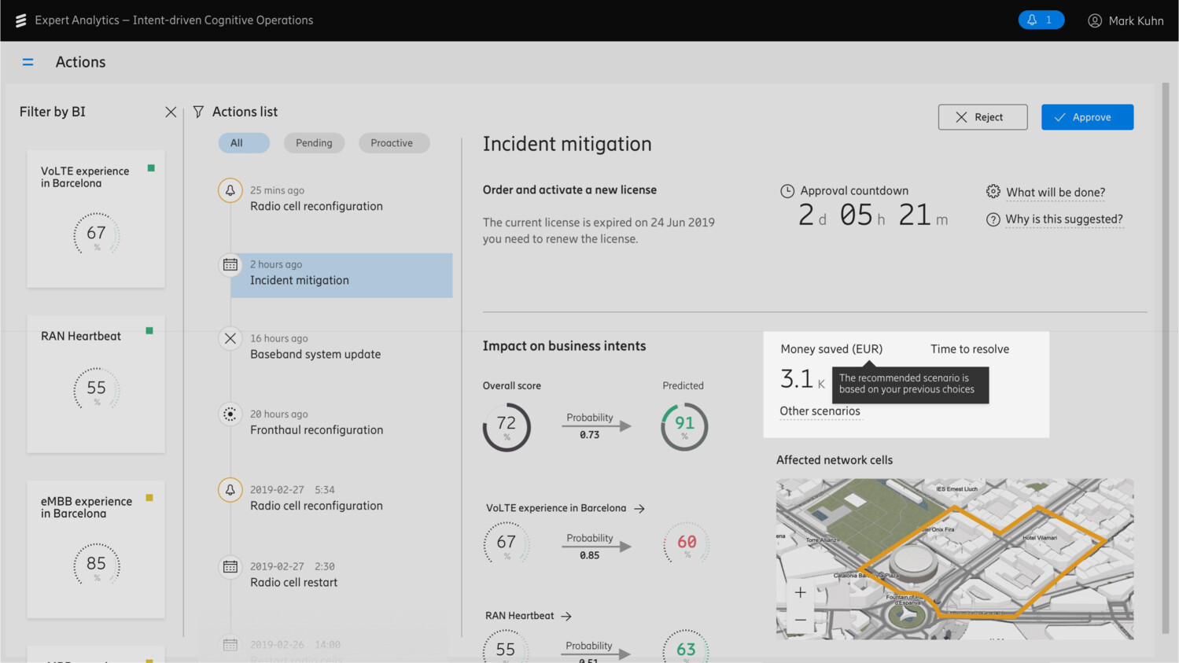Screen dimensions: 1179x663
Task: Click the gear icon beside Fronthaul reconfiguration
Action: (x=230, y=414)
